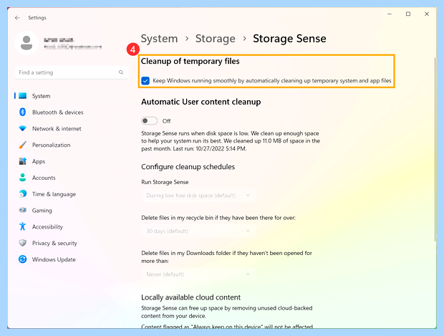This screenshot has height=336, width=444.
Task: Click the Windows Update sync icon
Action: click(23, 259)
